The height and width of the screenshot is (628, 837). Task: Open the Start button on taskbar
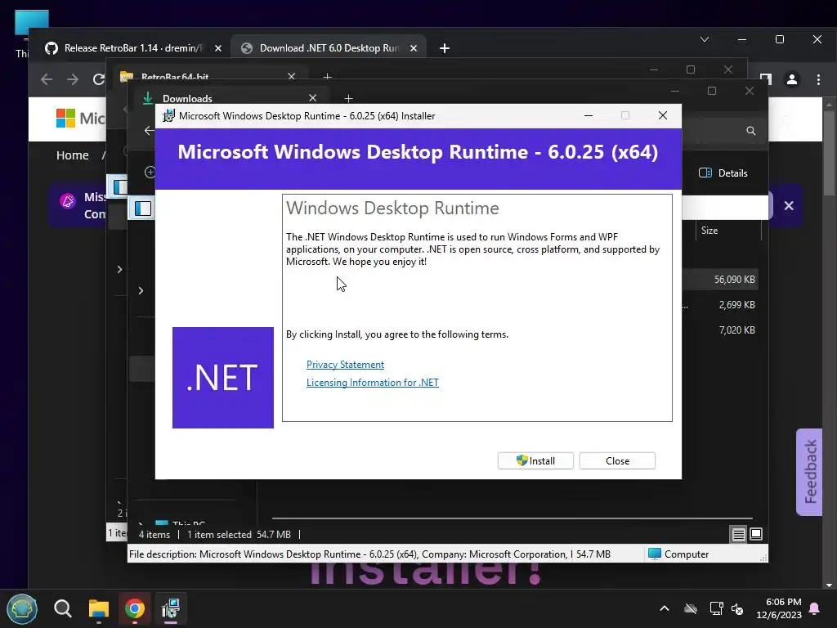tap(22, 608)
